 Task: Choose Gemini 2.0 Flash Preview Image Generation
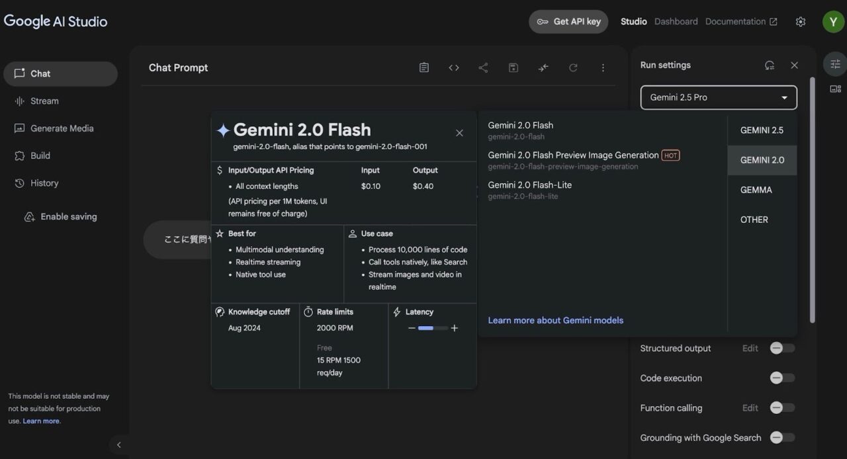tap(602, 160)
